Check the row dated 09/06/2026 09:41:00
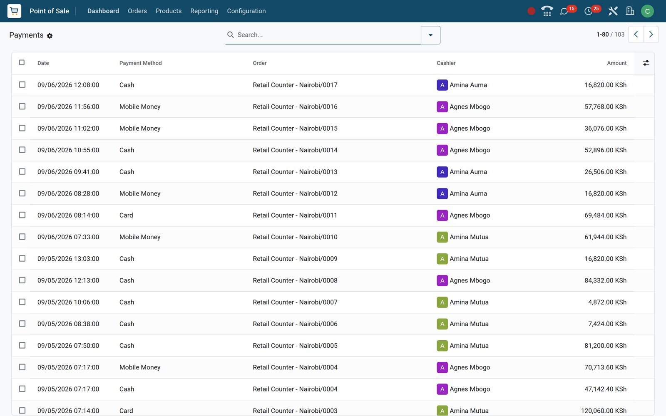Image resolution: width=666 pixels, height=416 pixels. 22,171
